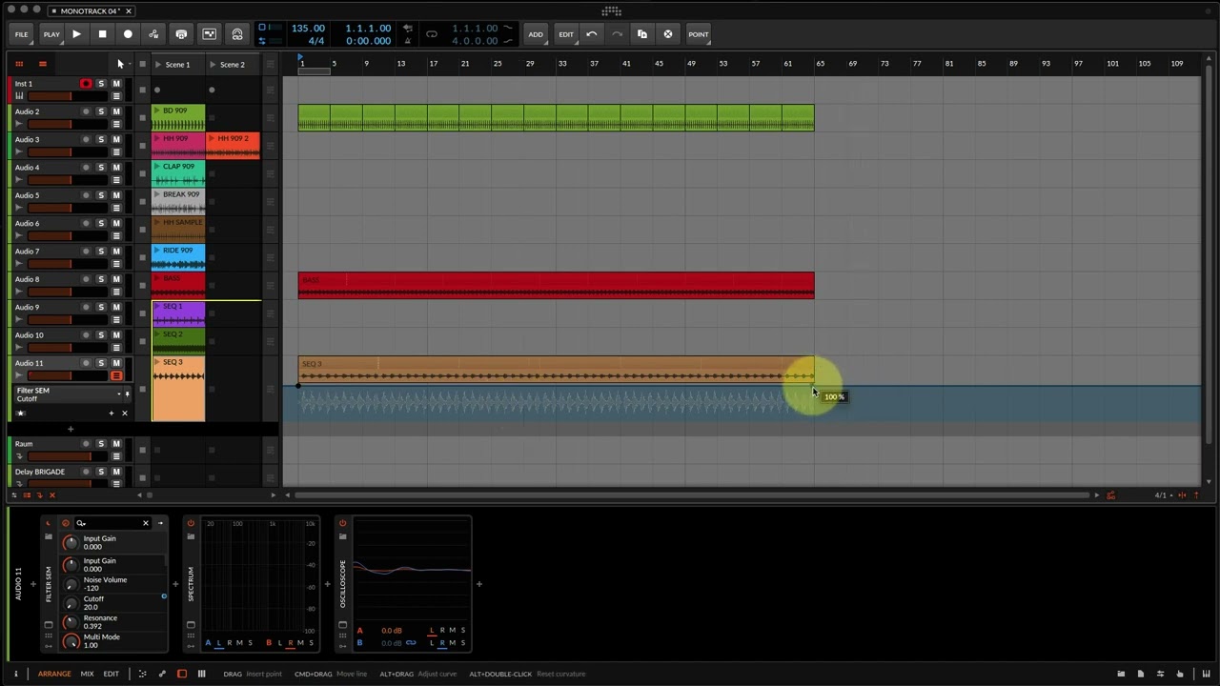The image size is (1220, 686).
Task: Select the SEQ 3 launcher clip
Action: pos(178,390)
